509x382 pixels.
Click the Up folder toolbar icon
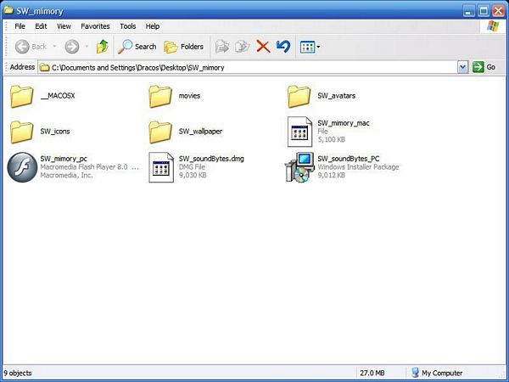pyautogui.click(x=103, y=47)
